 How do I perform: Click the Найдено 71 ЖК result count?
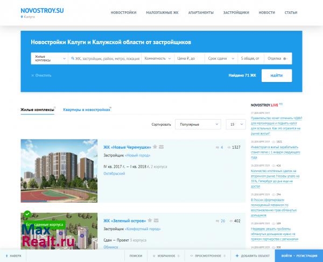242,75
